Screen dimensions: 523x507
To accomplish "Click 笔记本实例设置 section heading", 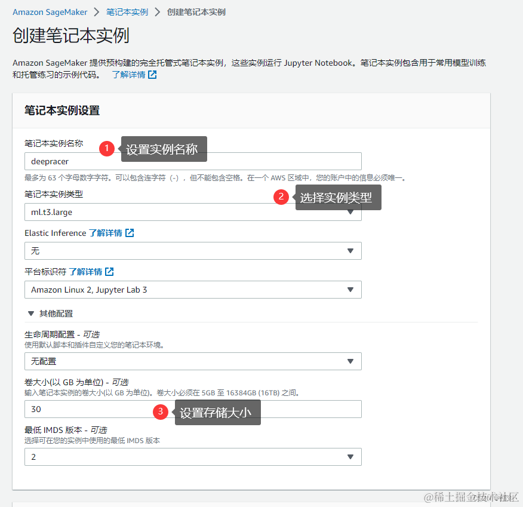I will click(x=62, y=110).
